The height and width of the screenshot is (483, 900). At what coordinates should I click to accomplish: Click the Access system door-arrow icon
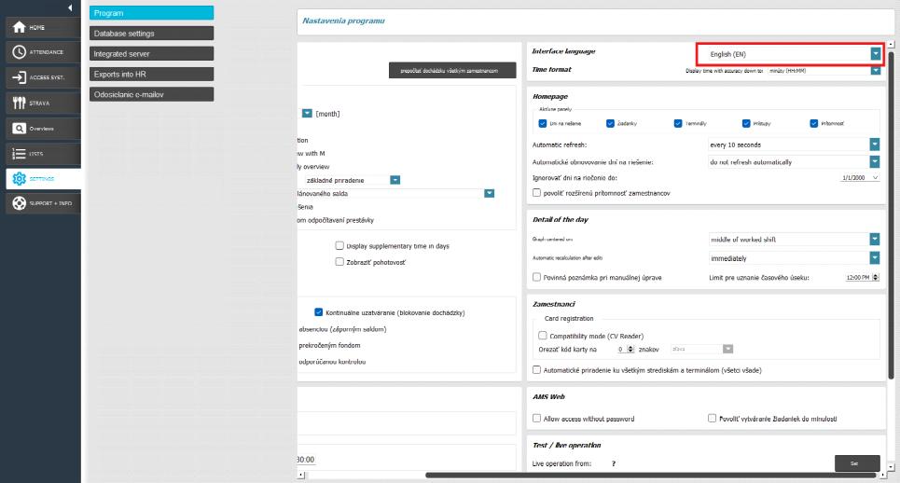coord(19,78)
